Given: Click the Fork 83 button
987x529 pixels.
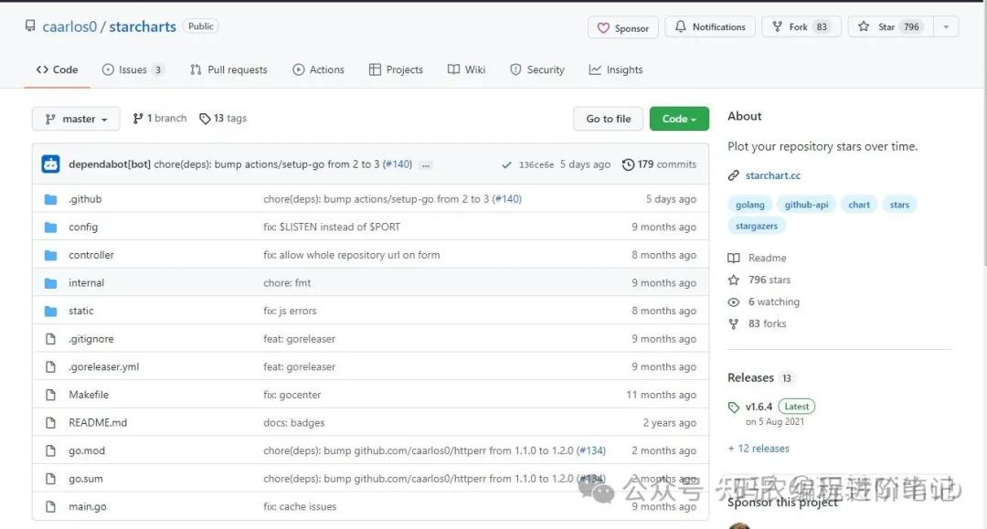Looking at the screenshot, I should (801, 27).
